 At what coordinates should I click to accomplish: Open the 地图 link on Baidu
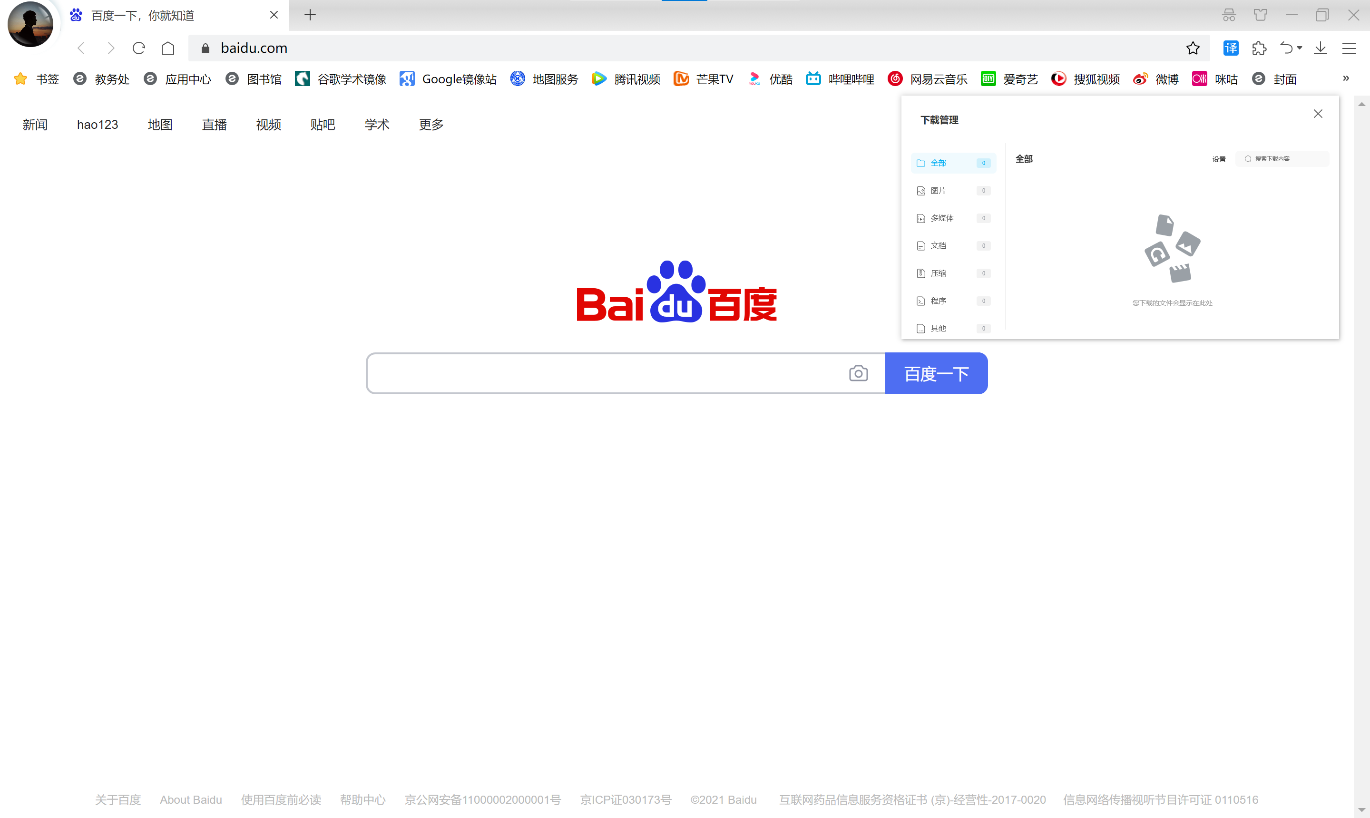pos(160,125)
